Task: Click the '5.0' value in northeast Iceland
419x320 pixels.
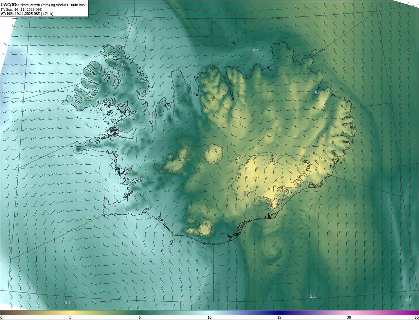Action: (318, 93)
